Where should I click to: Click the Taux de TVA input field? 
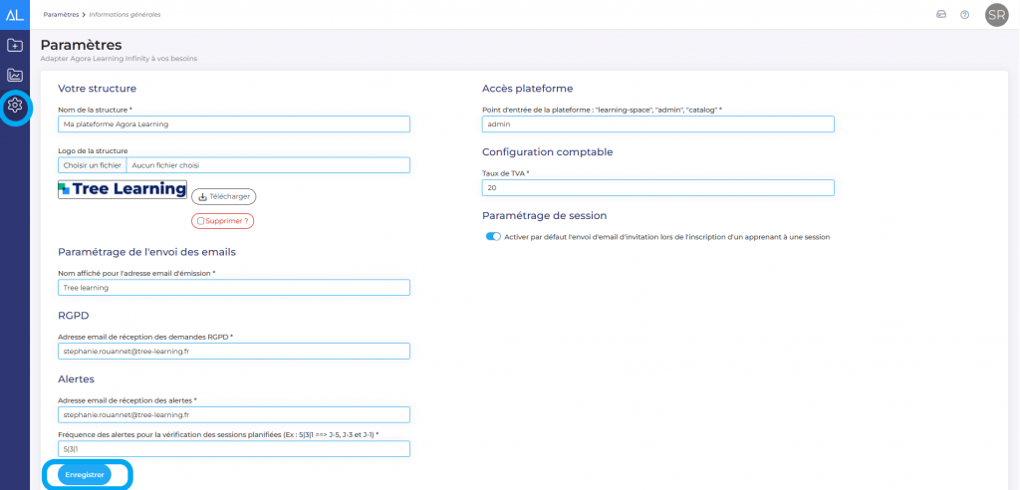pyautogui.click(x=657, y=188)
